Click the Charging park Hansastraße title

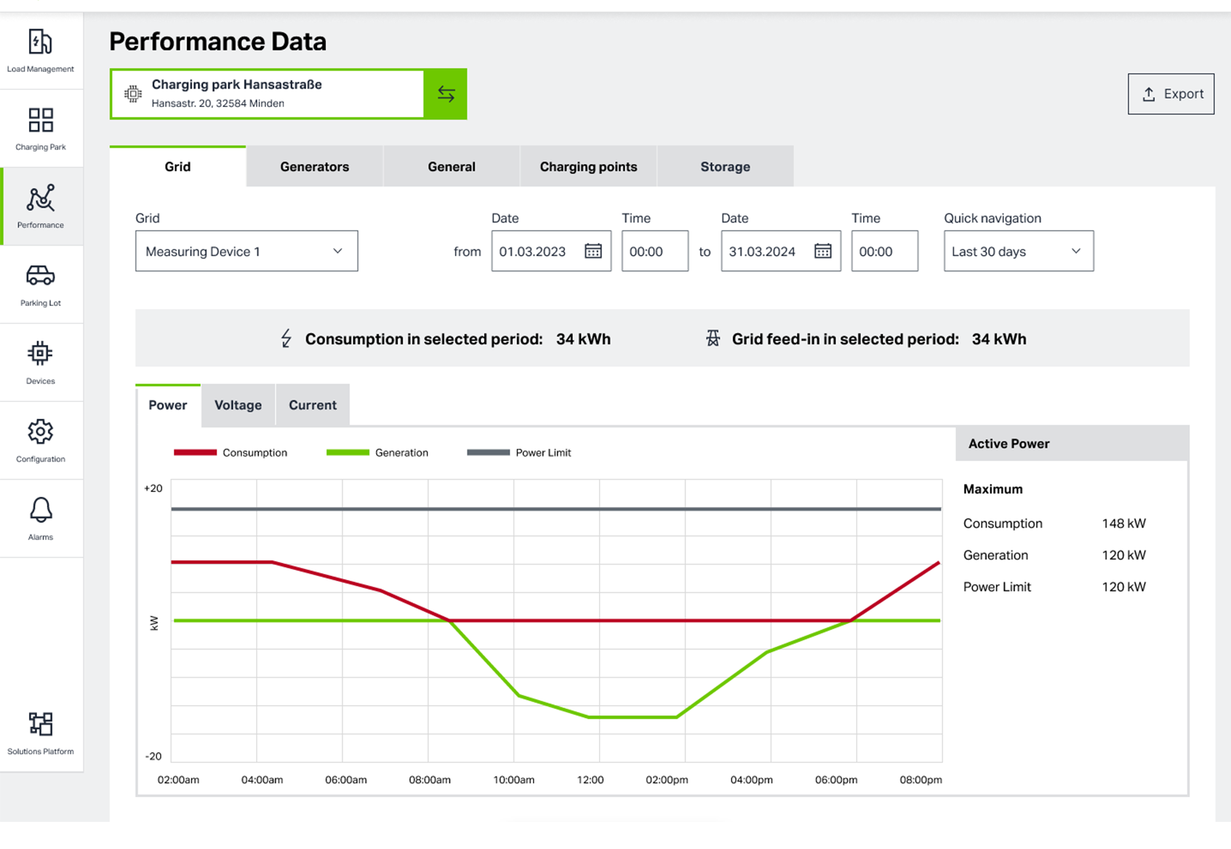click(237, 84)
